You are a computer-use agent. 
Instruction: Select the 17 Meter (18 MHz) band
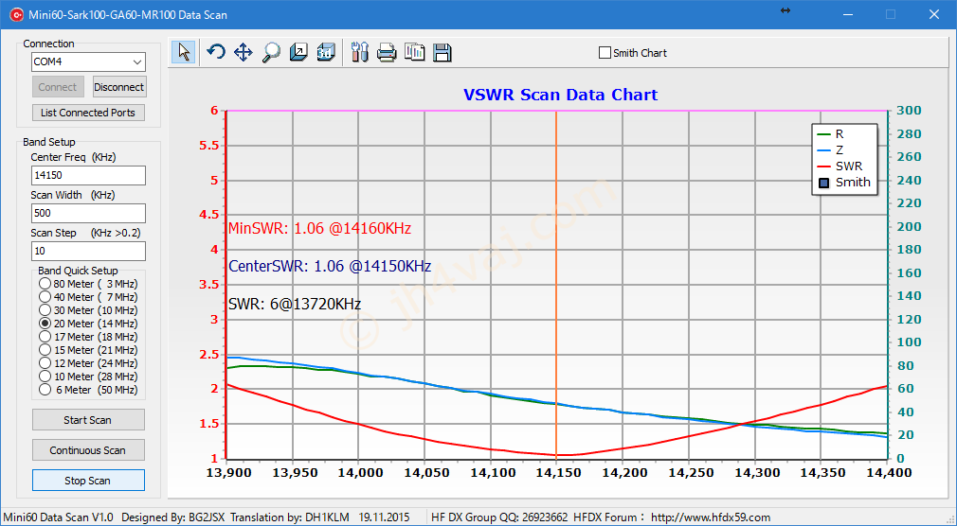pos(45,337)
